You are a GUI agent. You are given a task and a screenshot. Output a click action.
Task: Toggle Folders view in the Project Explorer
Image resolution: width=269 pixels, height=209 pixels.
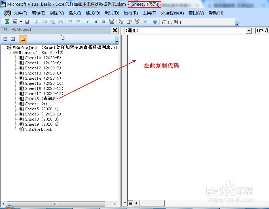click(23, 39)
